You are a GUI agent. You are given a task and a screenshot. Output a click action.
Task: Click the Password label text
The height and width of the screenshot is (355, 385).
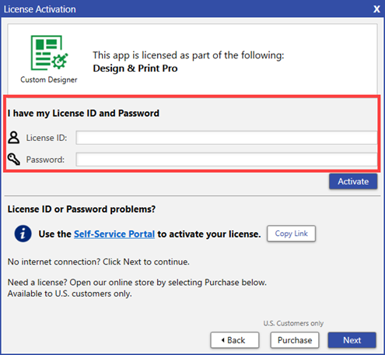tap(45, 160)
